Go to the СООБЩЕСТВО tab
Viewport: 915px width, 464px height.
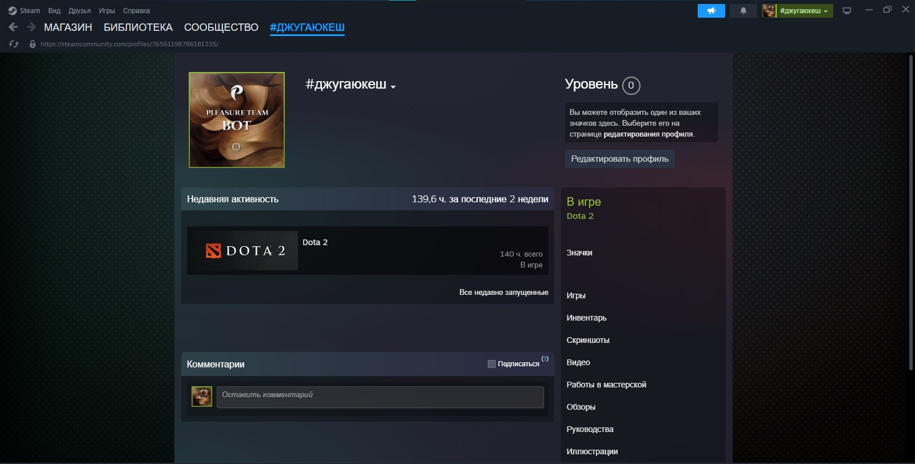pos(221,27)
